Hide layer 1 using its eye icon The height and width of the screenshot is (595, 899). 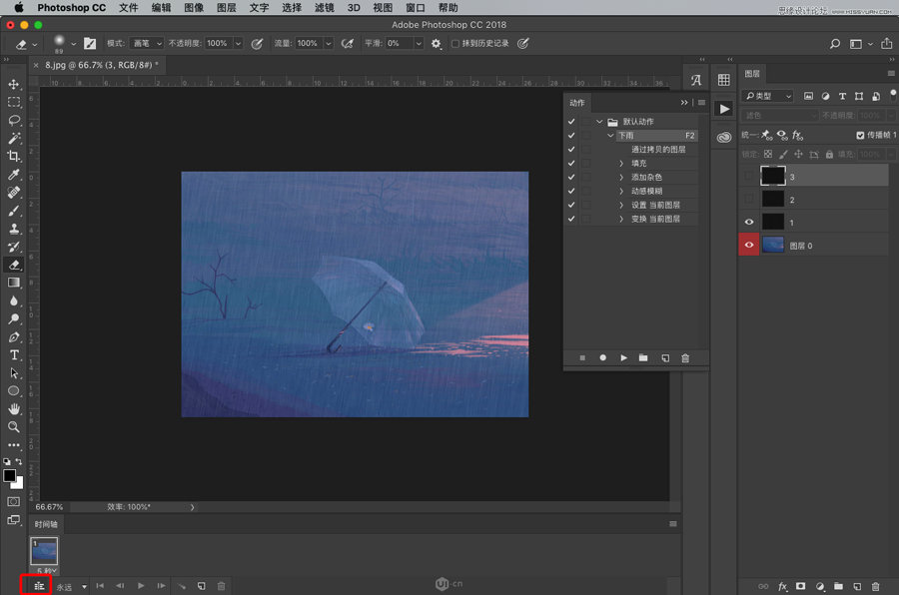[x=749, y=223]
